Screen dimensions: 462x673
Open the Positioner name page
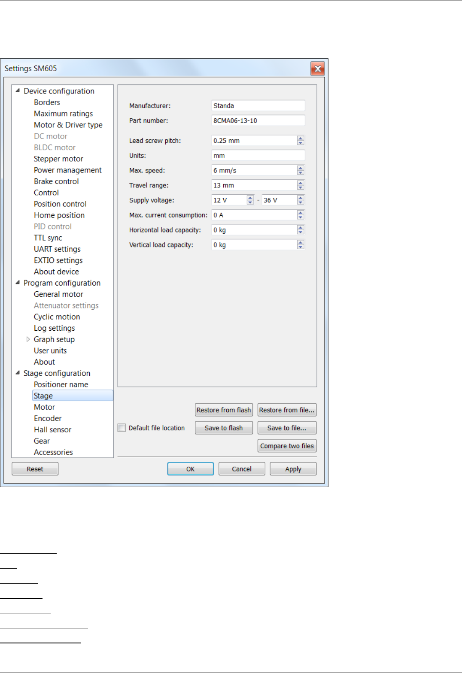point(61,384)
